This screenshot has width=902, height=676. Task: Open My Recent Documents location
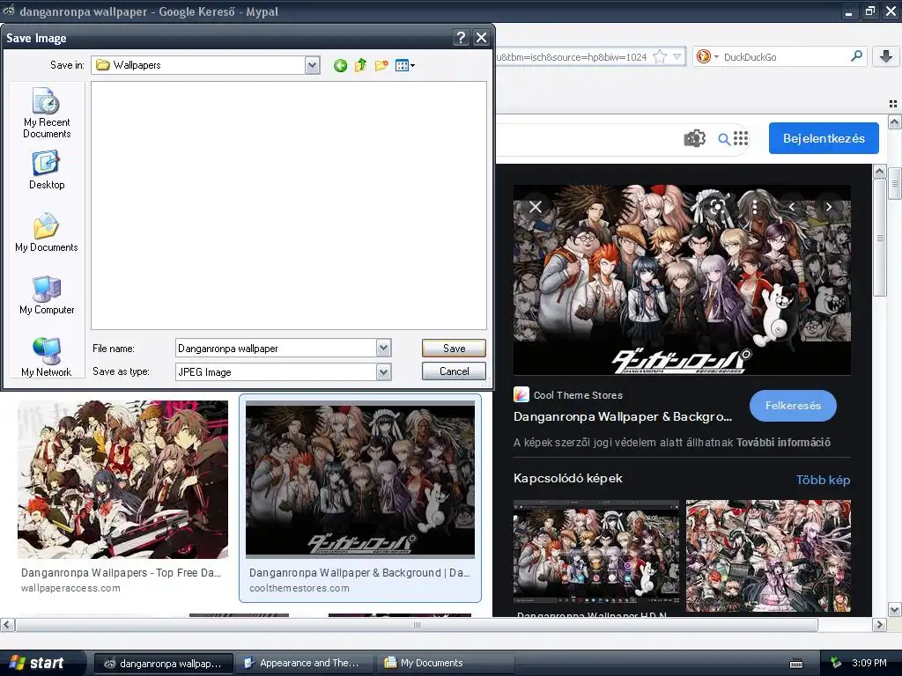(47, 113)
